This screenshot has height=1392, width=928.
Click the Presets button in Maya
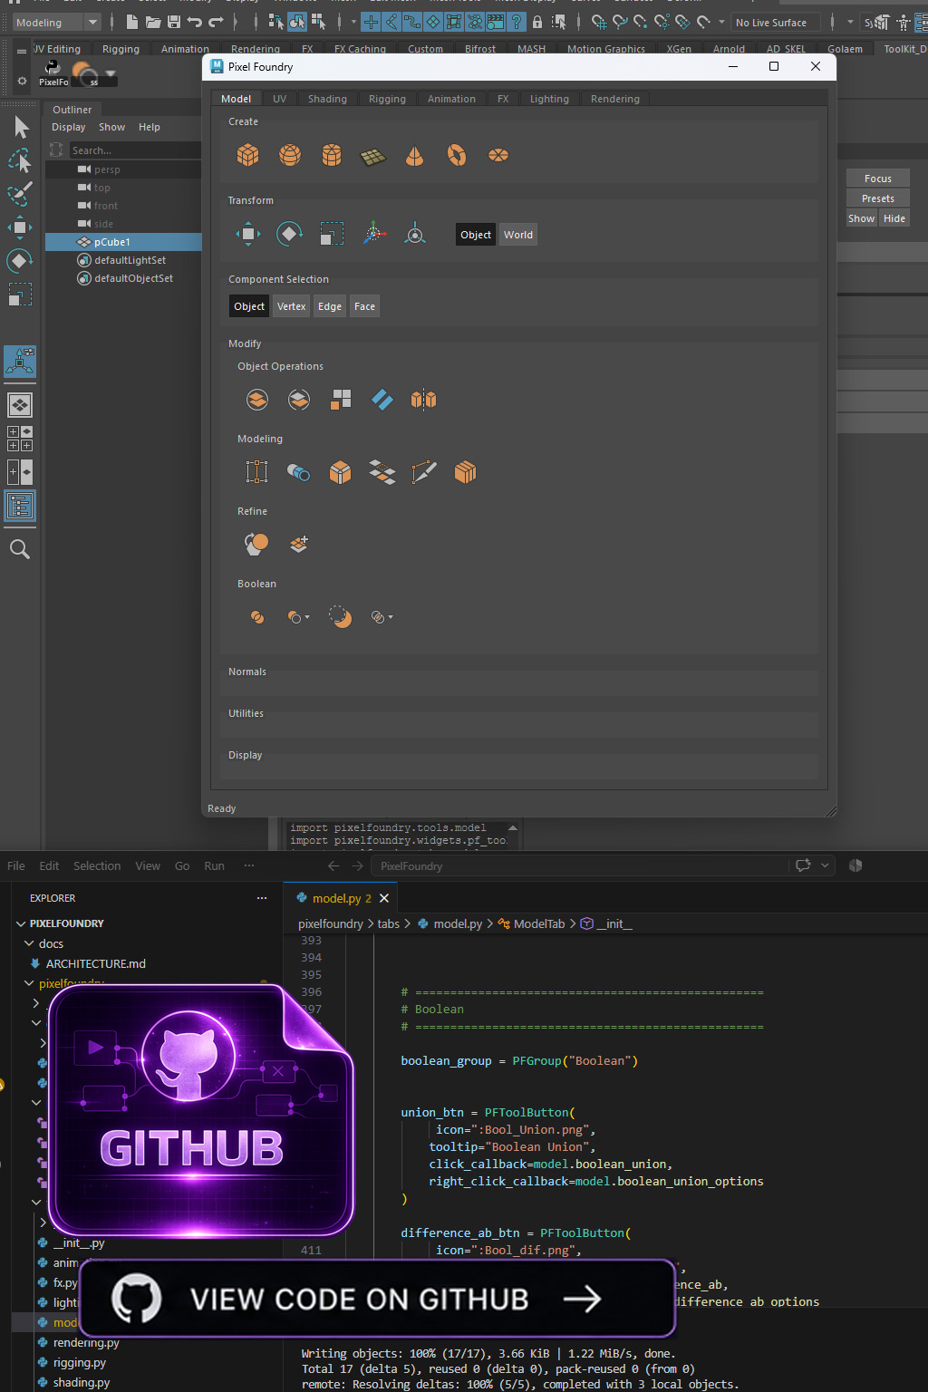(878, 198)
